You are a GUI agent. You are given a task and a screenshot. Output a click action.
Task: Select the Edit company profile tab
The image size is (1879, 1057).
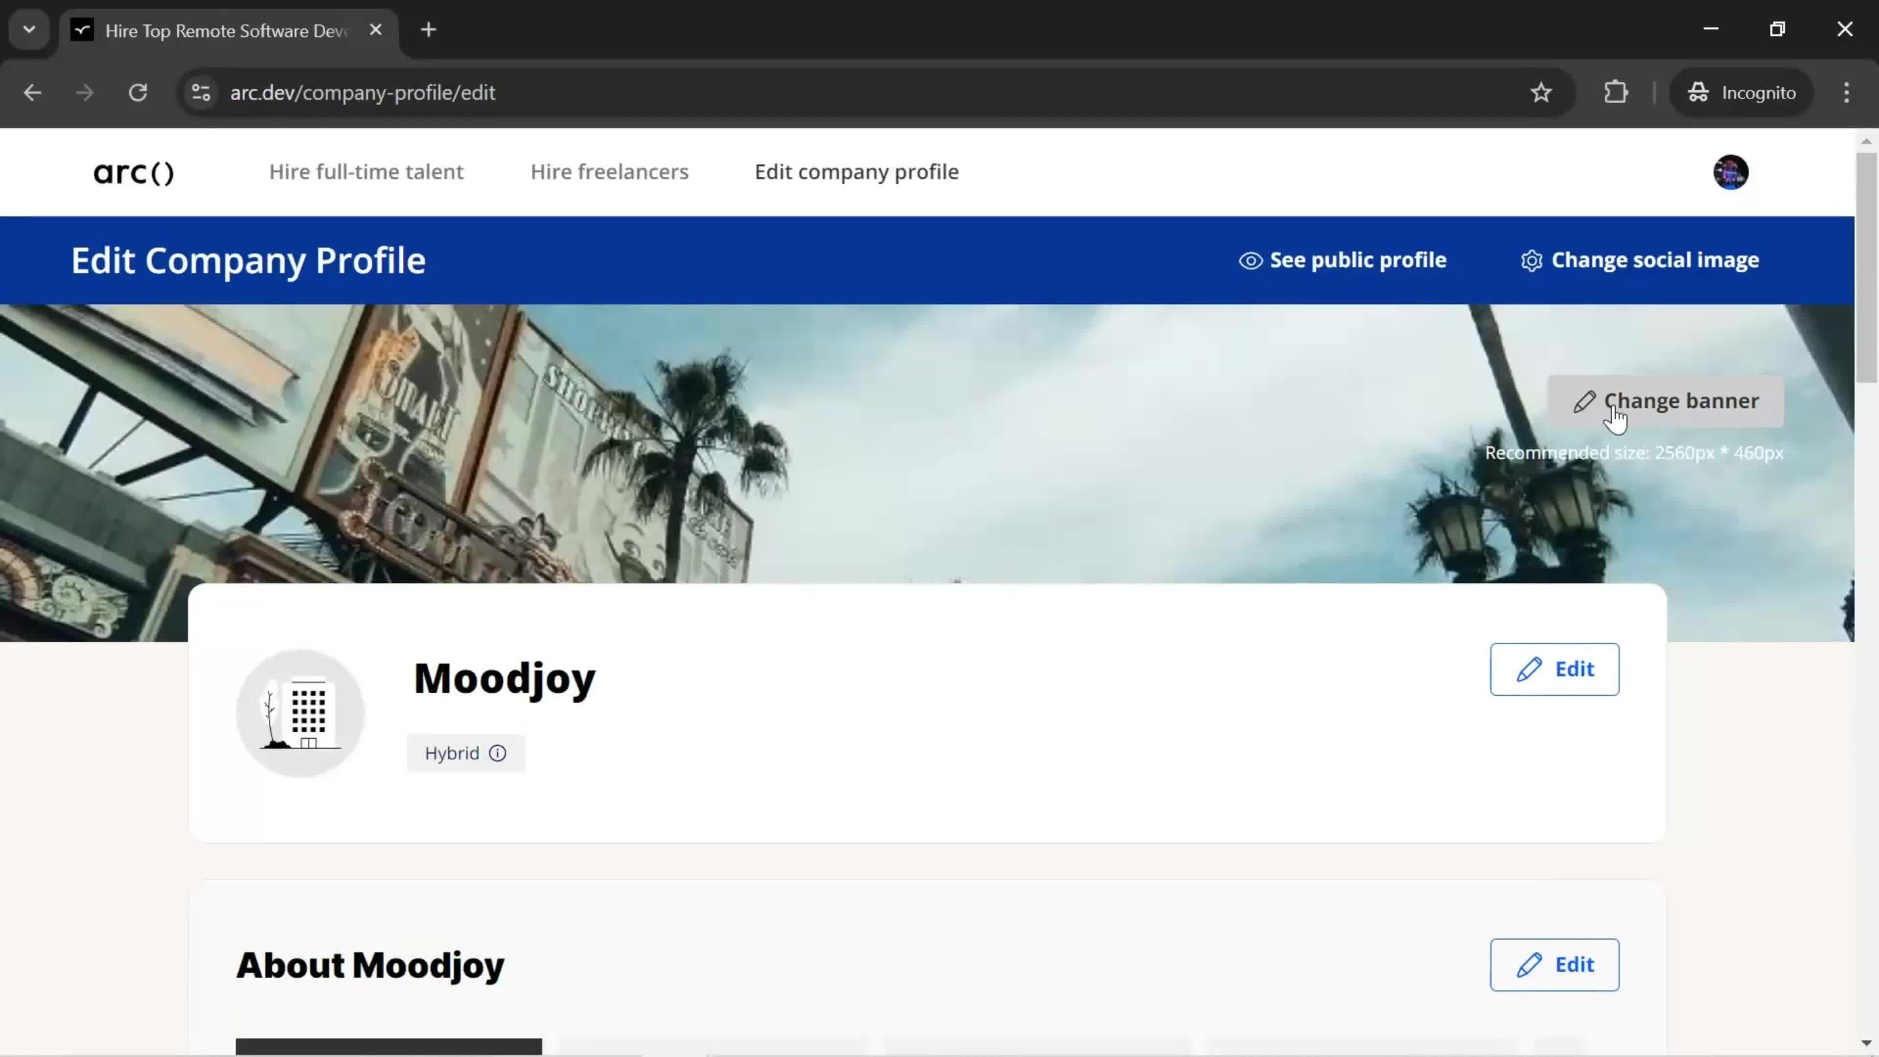[857, 172]
